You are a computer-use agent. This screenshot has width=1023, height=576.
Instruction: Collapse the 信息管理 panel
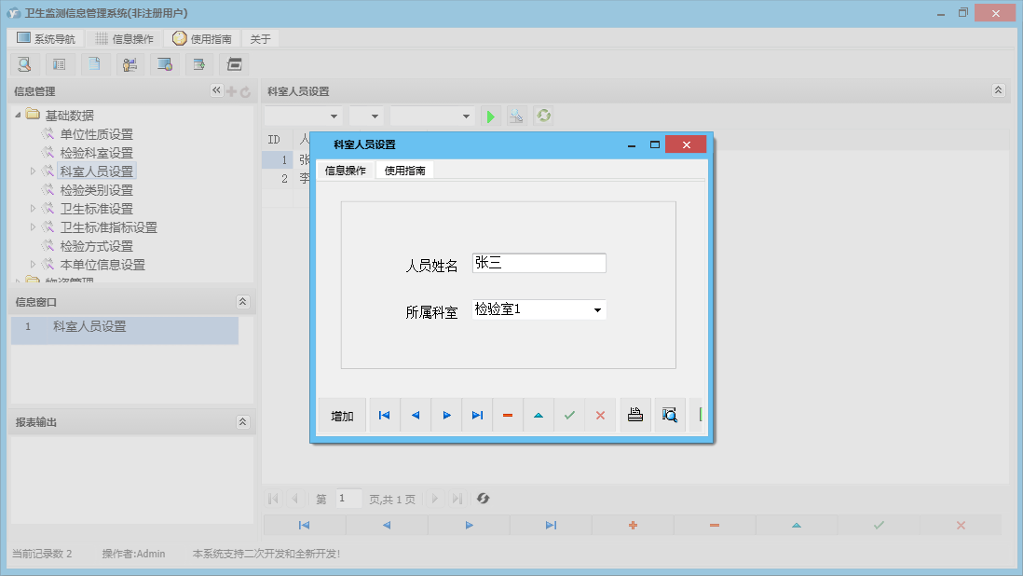(217, 90)
